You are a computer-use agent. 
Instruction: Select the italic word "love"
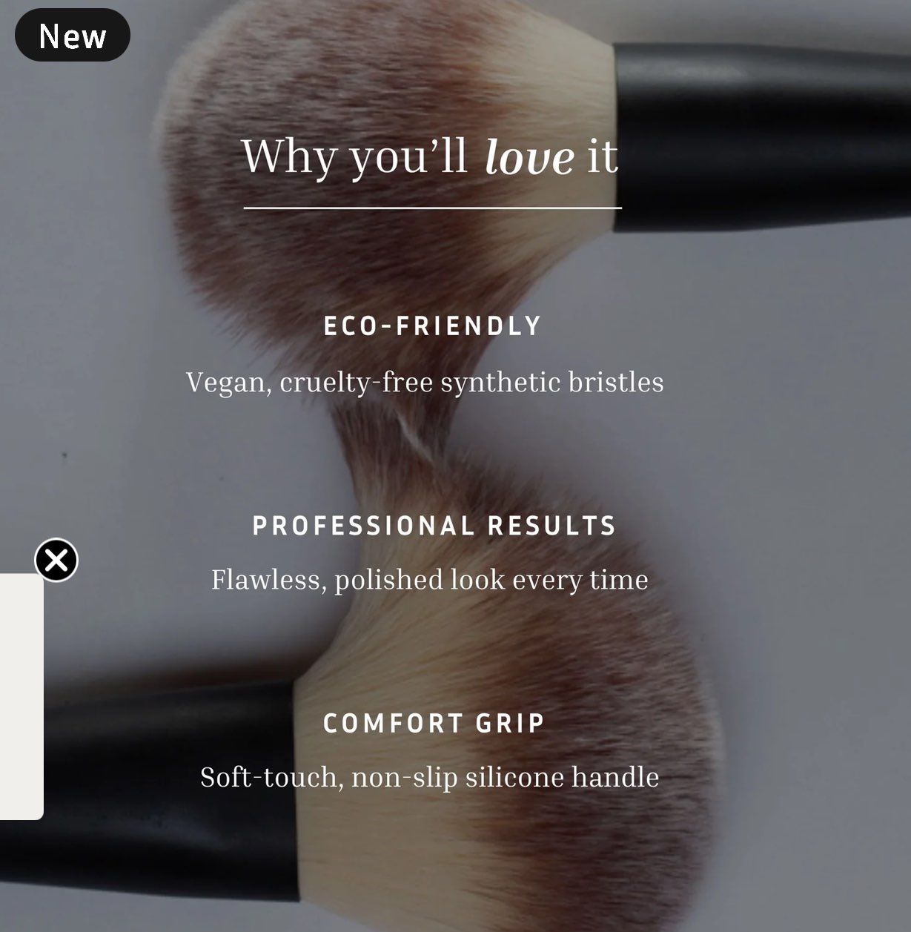pyautogui.click(x=530, y=158)
